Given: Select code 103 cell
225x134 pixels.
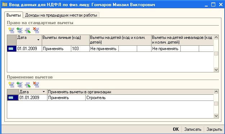Looking at the screenshot, I should (80, 49).
